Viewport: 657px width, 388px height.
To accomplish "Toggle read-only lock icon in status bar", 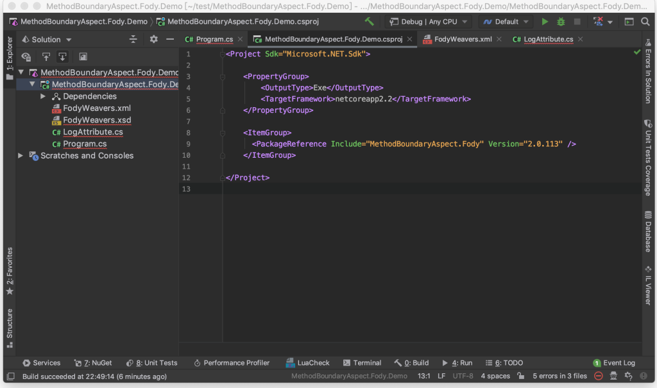I will [x=521, y=376].
